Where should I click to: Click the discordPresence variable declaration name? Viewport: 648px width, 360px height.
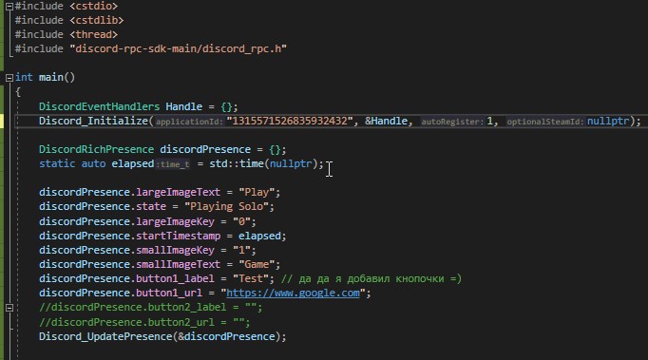205,149
